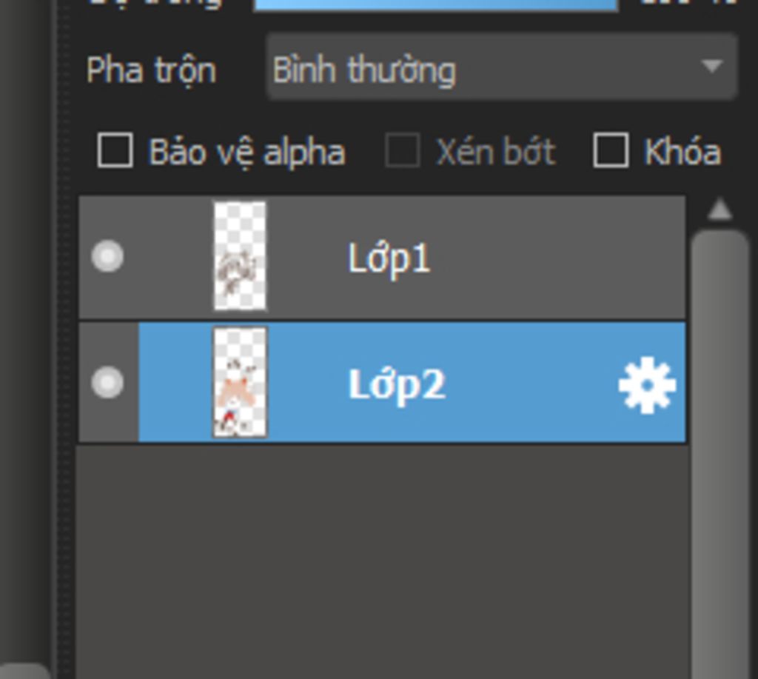Open the Pha trộn blend mode dropdown

coord(501,67)
